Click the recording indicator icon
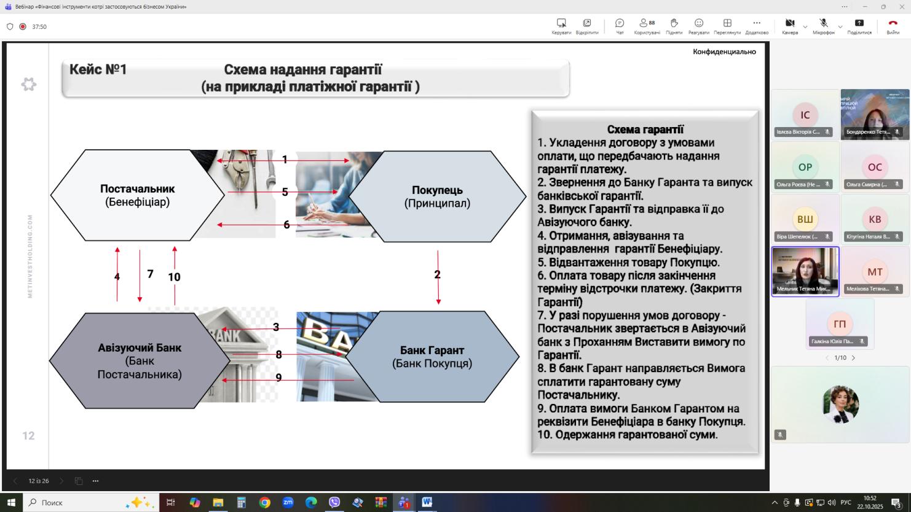The height and width of the screenshot is (512, 911). [x=23, y=27]
